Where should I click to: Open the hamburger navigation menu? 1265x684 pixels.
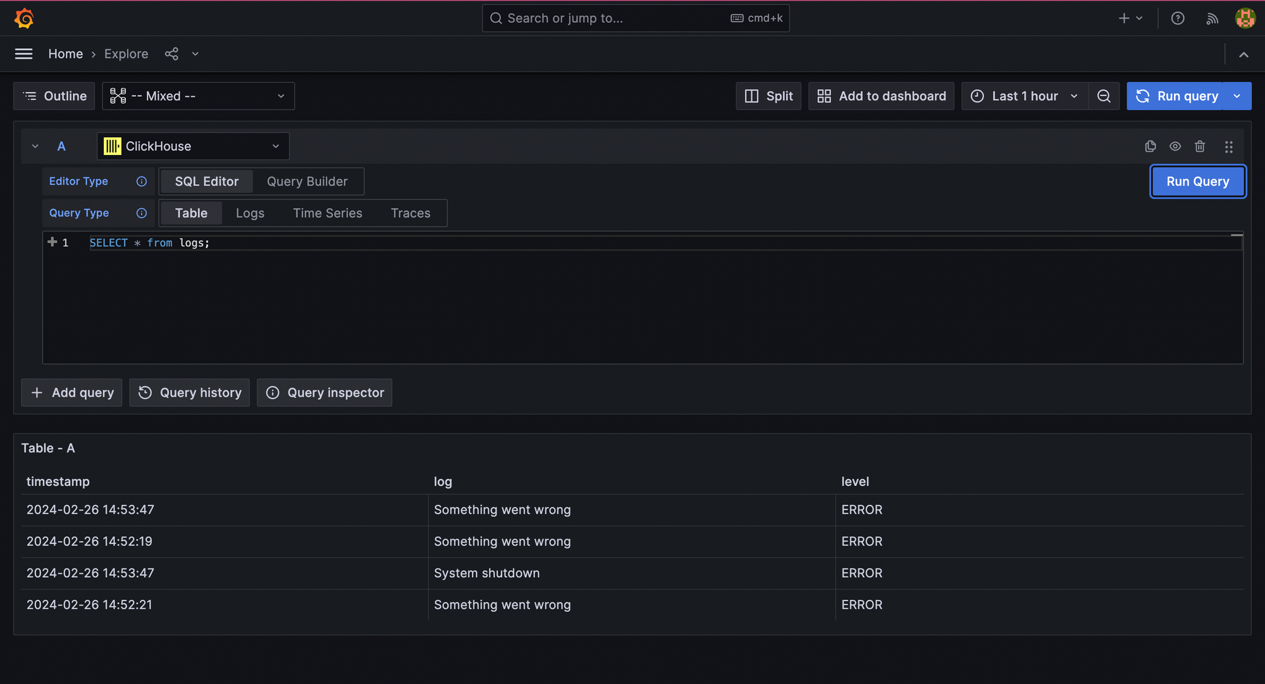tap(23, 54)
